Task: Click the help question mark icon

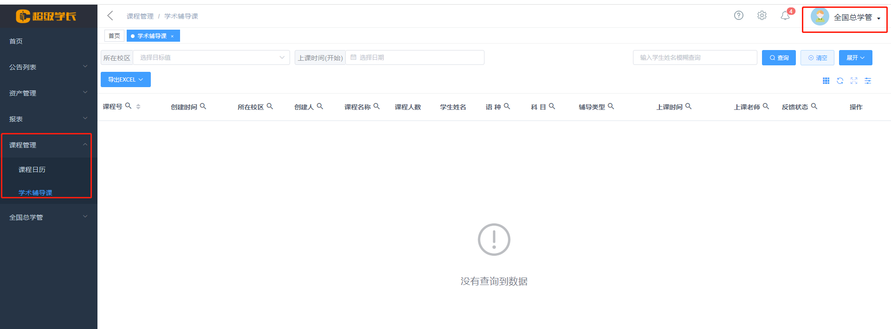Action: pos(738,16)
